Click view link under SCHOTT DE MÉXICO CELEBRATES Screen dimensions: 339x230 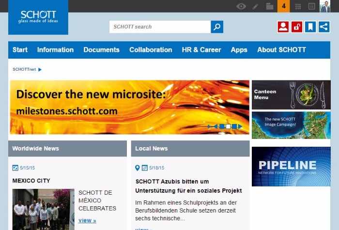click(87, 220)
